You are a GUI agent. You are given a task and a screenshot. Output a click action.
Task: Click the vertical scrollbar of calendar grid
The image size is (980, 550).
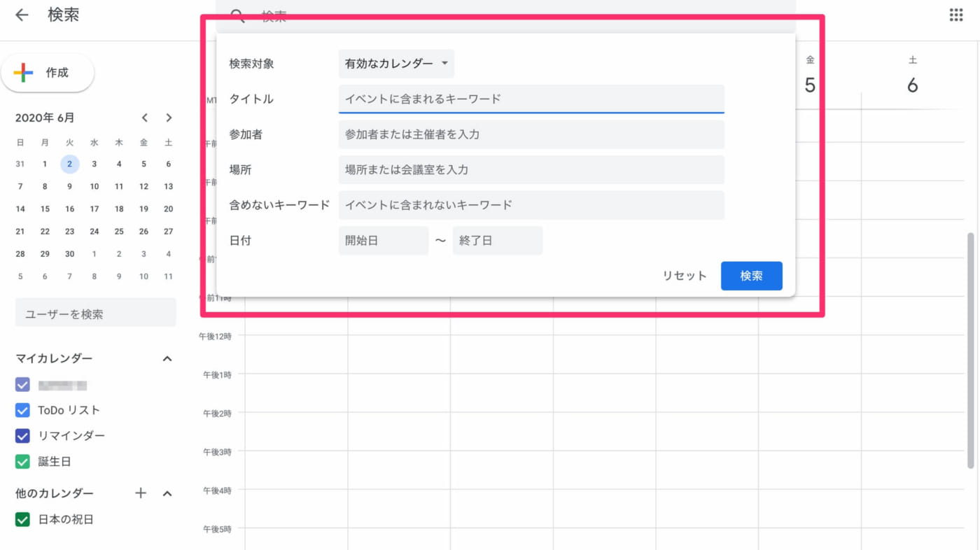click(x=970, y=350)
